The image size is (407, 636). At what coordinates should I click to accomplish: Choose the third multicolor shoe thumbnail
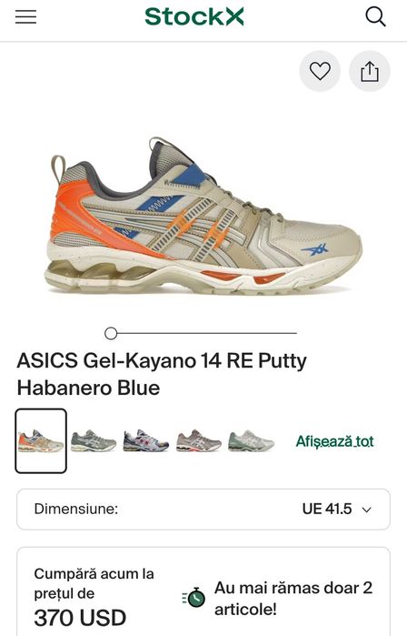point(145,441)
